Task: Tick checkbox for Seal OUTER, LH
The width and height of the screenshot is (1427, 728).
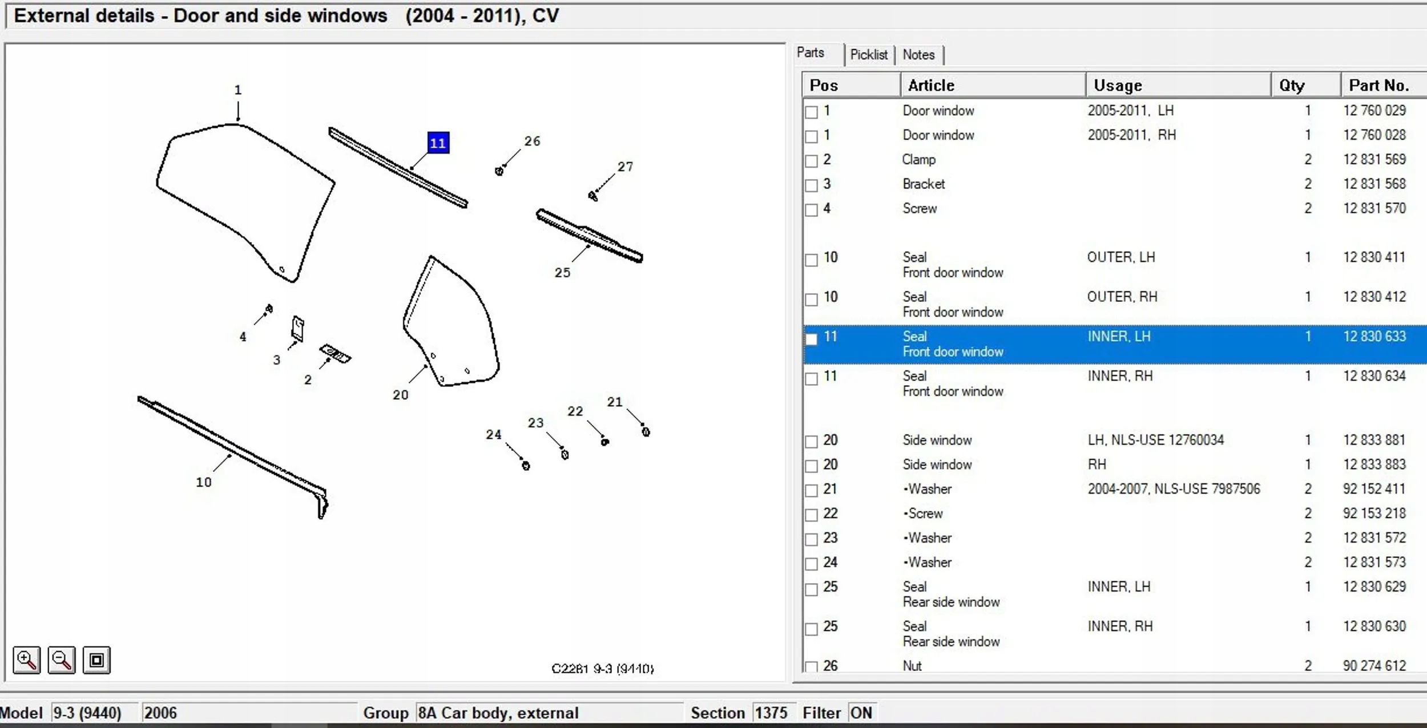Action: [811, 260]
